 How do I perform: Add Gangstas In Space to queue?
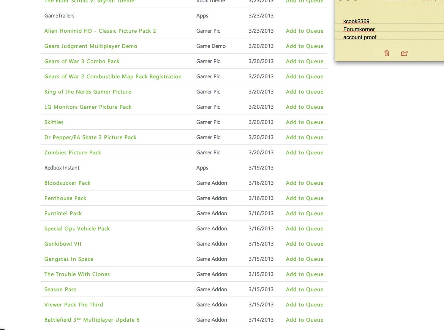coord(305,259)
